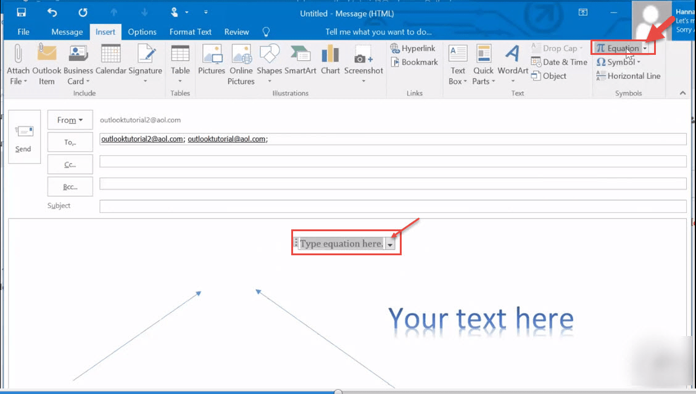696x394 pixels.
Task: Take a Screenshot clip
Action: pyautogui.click(x=363, y=65)
